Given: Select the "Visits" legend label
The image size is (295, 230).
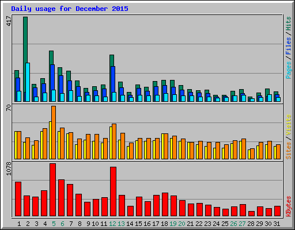Looking at the screenshot, I should coord(289,125).
